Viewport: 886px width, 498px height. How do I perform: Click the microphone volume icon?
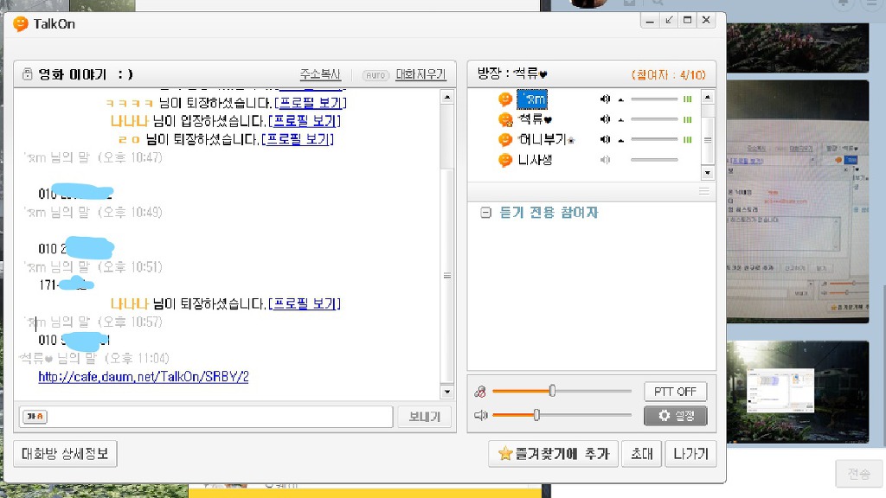pyautogui.click(x=479, y=392)
